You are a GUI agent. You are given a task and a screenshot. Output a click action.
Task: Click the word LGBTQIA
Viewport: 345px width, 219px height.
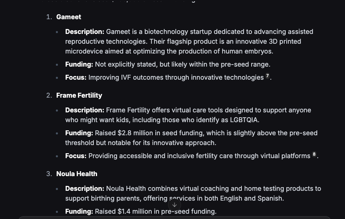pyautogui.click(x=243, y=120)
